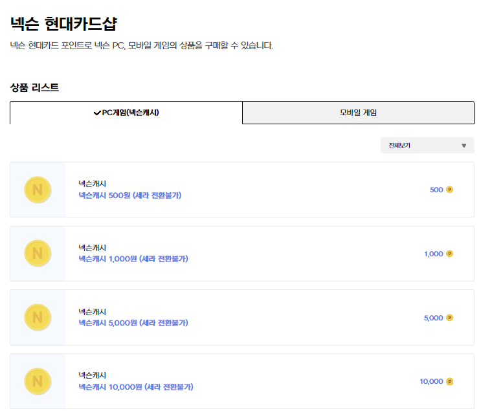Open the 전체보기 filter dropdown
The height and width of the screenshot is (411, 481).
[427, 146]
